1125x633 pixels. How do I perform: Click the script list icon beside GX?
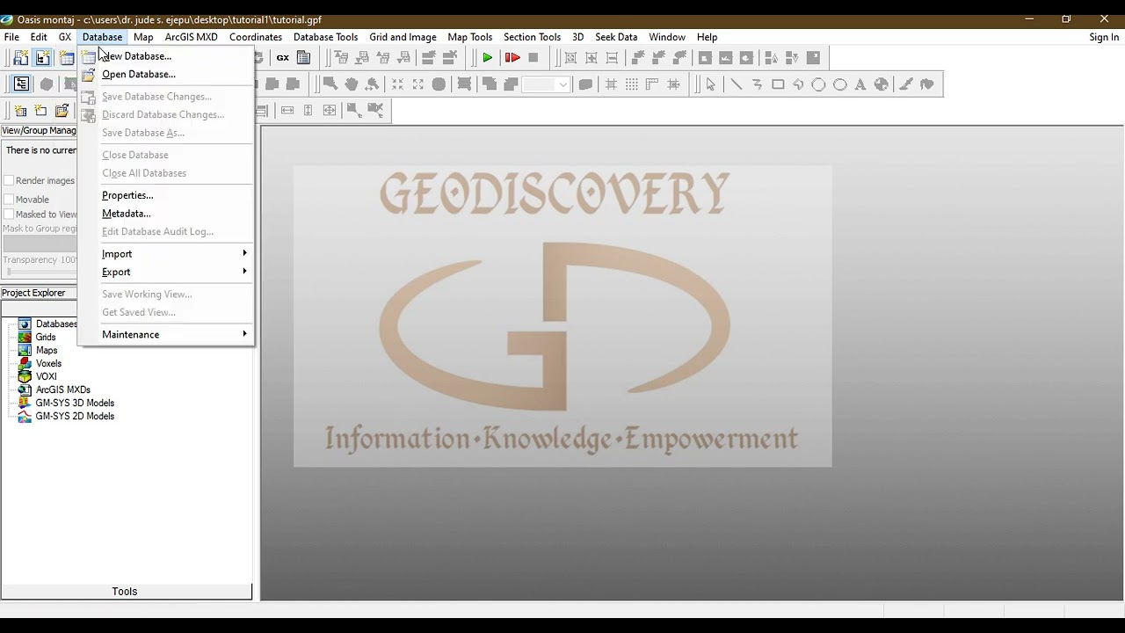pyautogui.click(x=304, y=58)
